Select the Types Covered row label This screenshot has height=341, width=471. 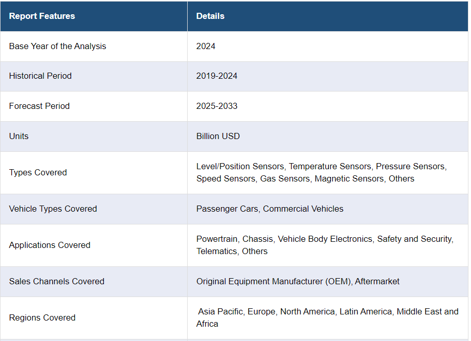(x=38, y=172)
